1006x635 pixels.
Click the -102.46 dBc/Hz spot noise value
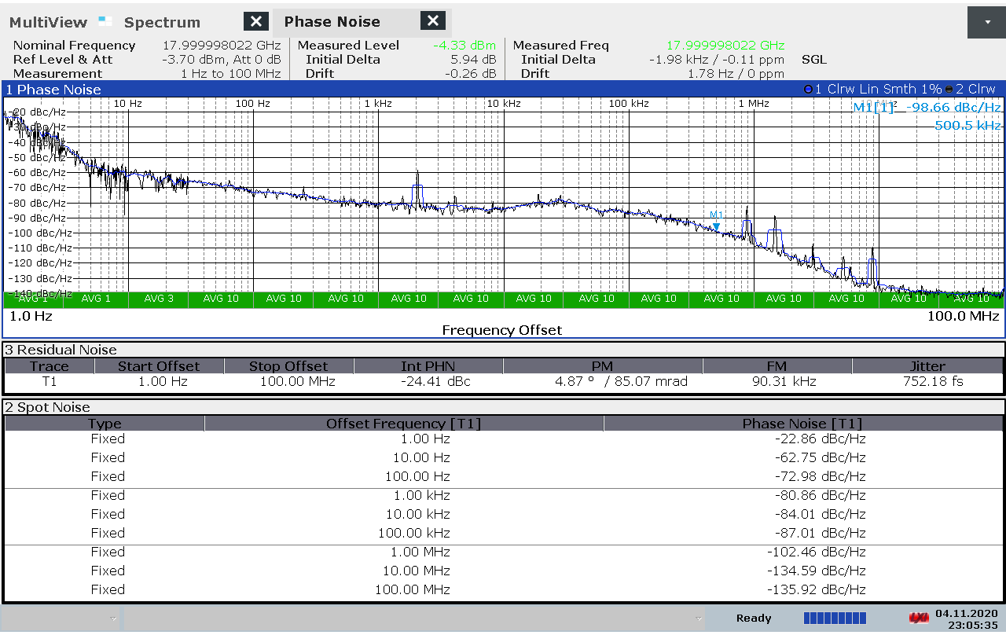pyautogui.click(x=816, y=552)
